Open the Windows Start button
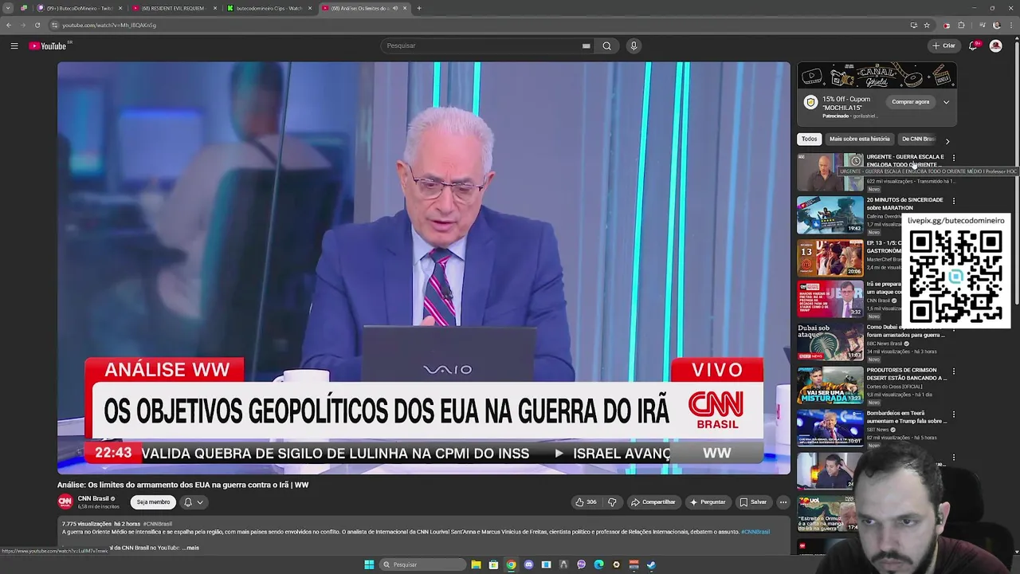Image resolution: width=1020 pixels, height=574 pixels. [369, 564]
